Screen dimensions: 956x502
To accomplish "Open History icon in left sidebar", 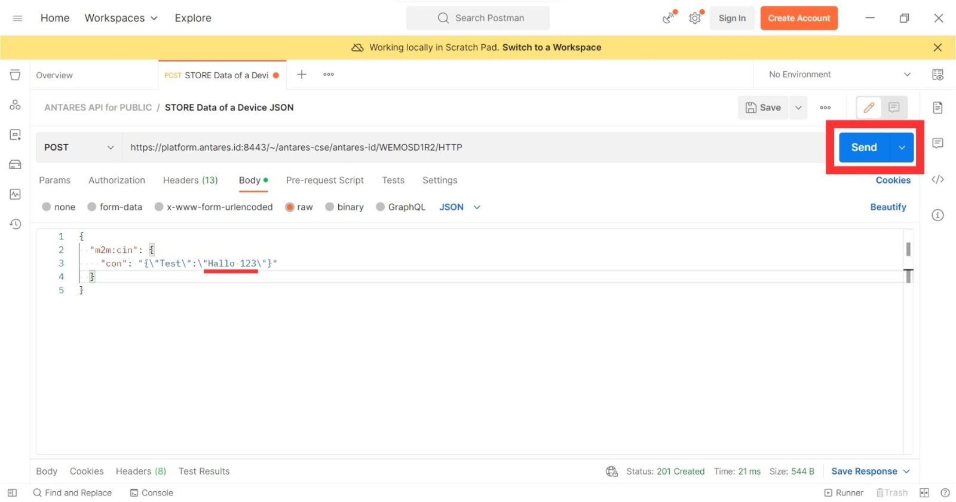I will (x=15, y=224).
